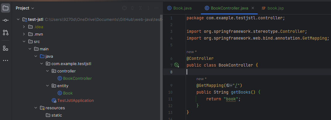Click line number 1 in gutter
This screenshot has width=331, height=120.
click(x=171, y=18)
